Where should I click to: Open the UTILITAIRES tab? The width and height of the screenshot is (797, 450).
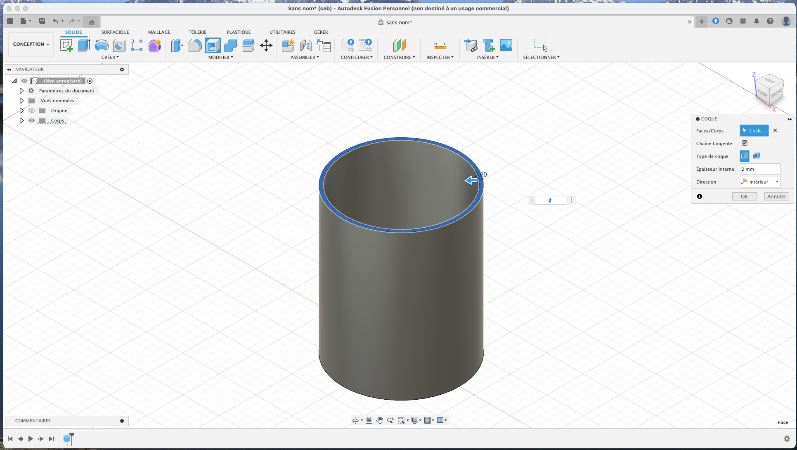282,32
